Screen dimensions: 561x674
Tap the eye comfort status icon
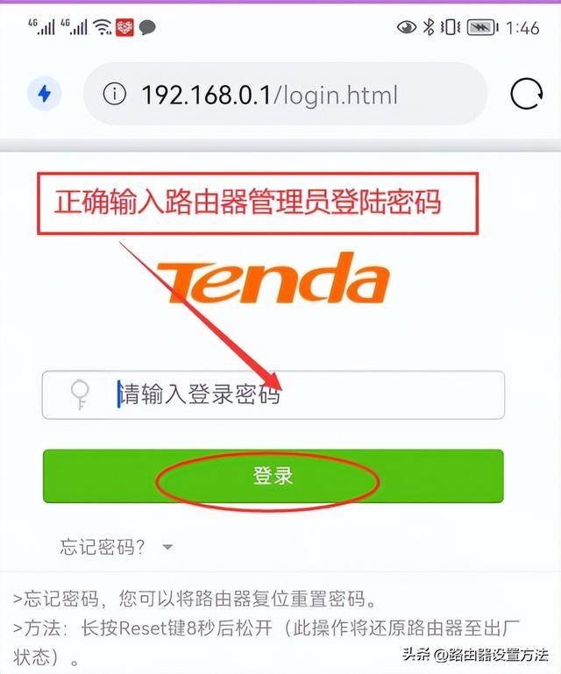click(406, 27)
